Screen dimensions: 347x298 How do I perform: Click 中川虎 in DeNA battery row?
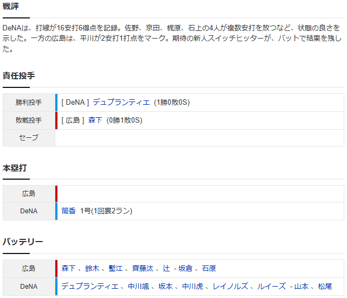192,286
